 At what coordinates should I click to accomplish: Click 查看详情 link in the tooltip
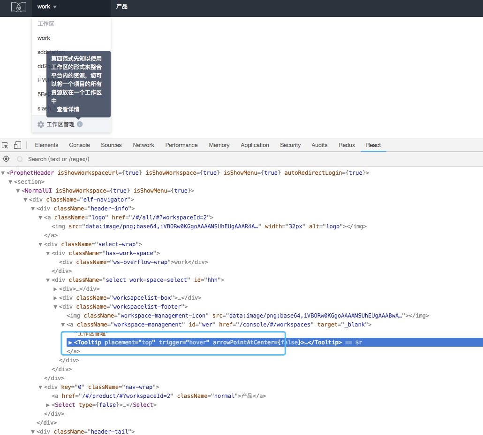pyautogui.click(x=68, y=109)
